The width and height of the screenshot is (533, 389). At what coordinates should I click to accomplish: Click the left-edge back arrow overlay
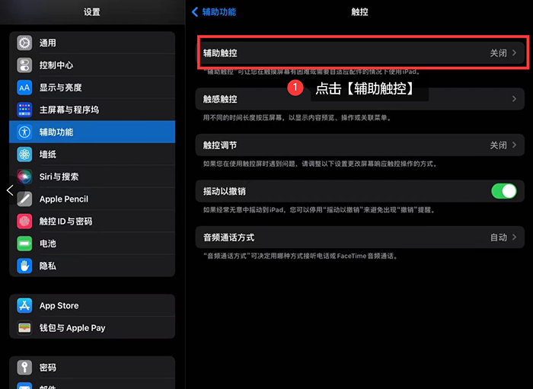pyautogui.click(x=10, y=190)
